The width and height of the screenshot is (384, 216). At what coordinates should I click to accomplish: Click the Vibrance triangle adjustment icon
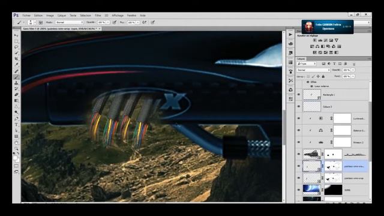[x=337, y=40]
